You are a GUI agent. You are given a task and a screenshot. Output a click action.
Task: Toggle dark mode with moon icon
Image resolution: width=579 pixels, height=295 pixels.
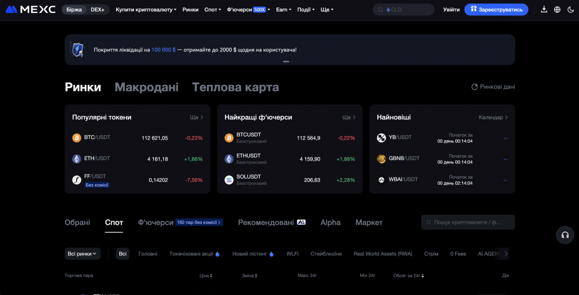pos(570,10)
